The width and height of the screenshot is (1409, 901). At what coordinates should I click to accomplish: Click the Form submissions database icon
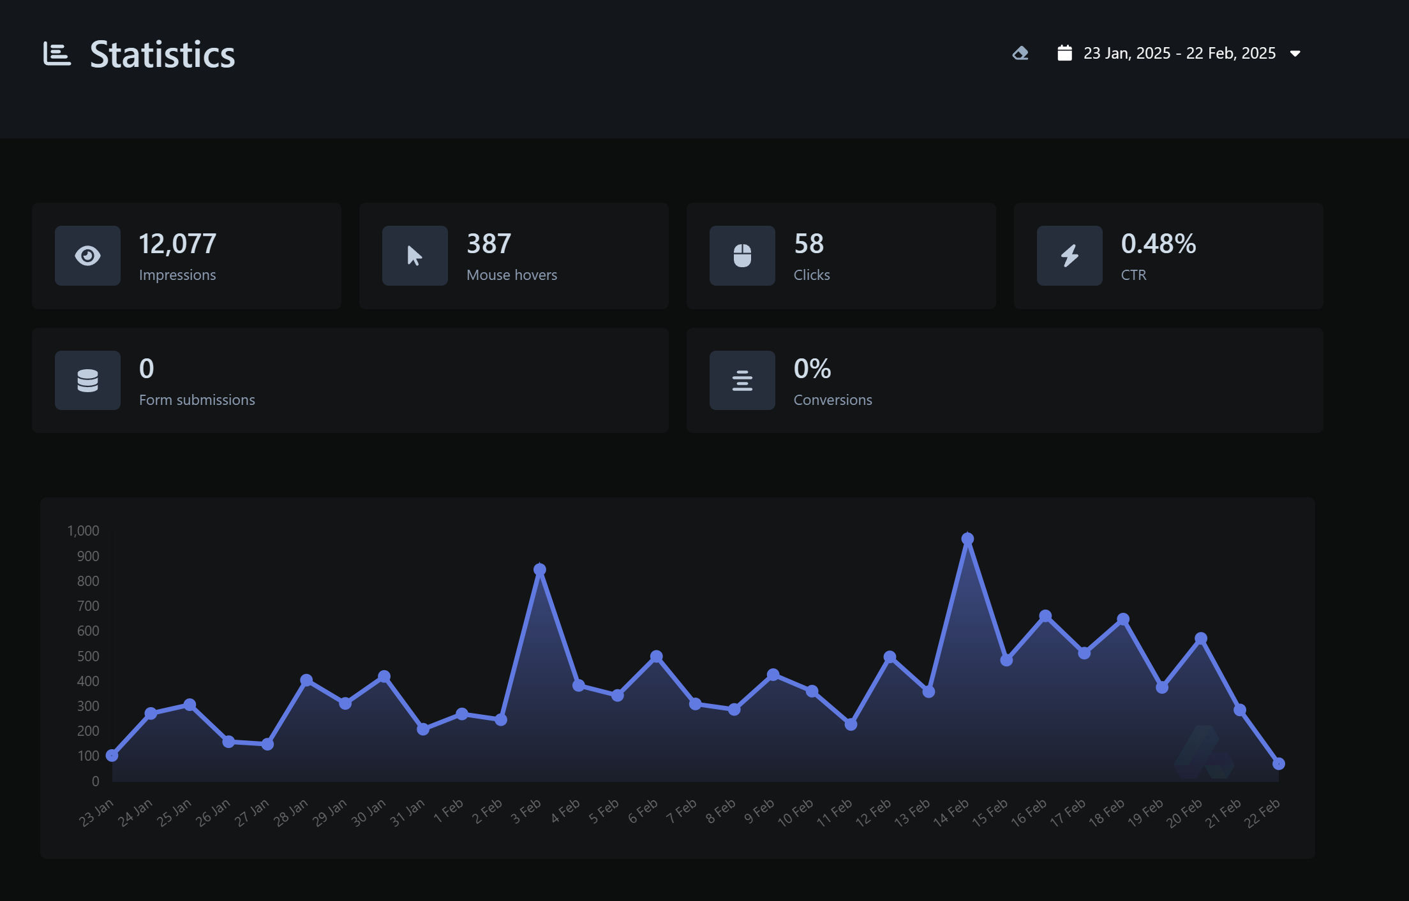87,381
